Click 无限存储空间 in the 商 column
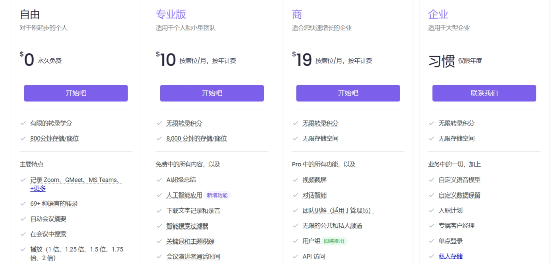Viewport: 550px width, 264px height. (320, 138)
